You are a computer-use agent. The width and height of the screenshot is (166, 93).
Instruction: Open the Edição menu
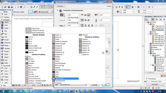click(x=13, y=4)
